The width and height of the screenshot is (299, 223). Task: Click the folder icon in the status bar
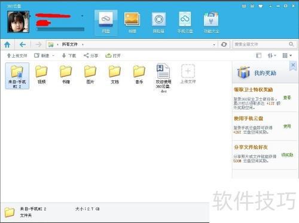coord(10,212)
